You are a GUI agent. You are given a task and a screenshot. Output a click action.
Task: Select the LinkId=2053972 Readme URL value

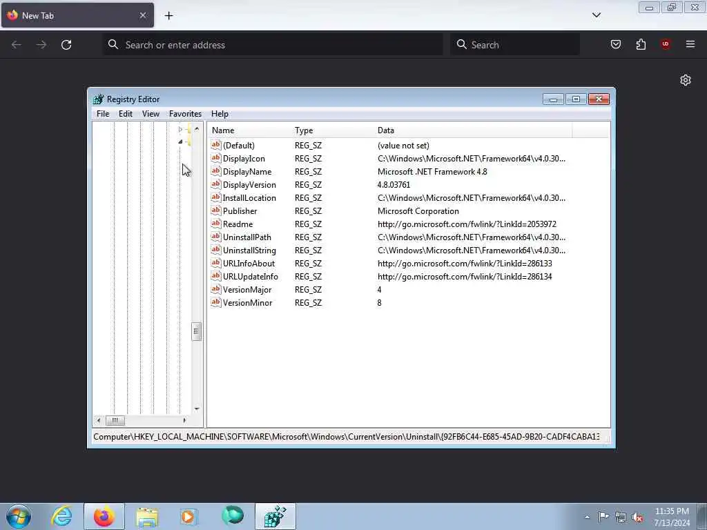tap(467, 224)
